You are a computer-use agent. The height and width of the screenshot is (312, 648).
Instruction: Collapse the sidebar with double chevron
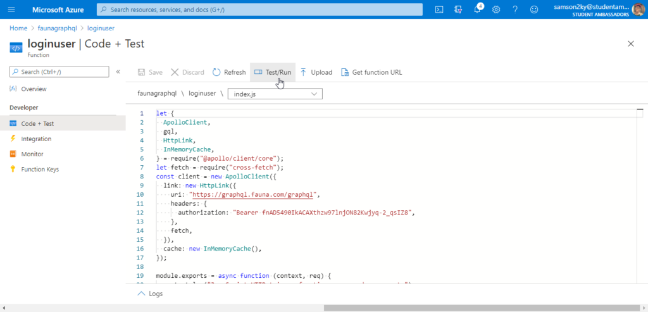[118, 72]
